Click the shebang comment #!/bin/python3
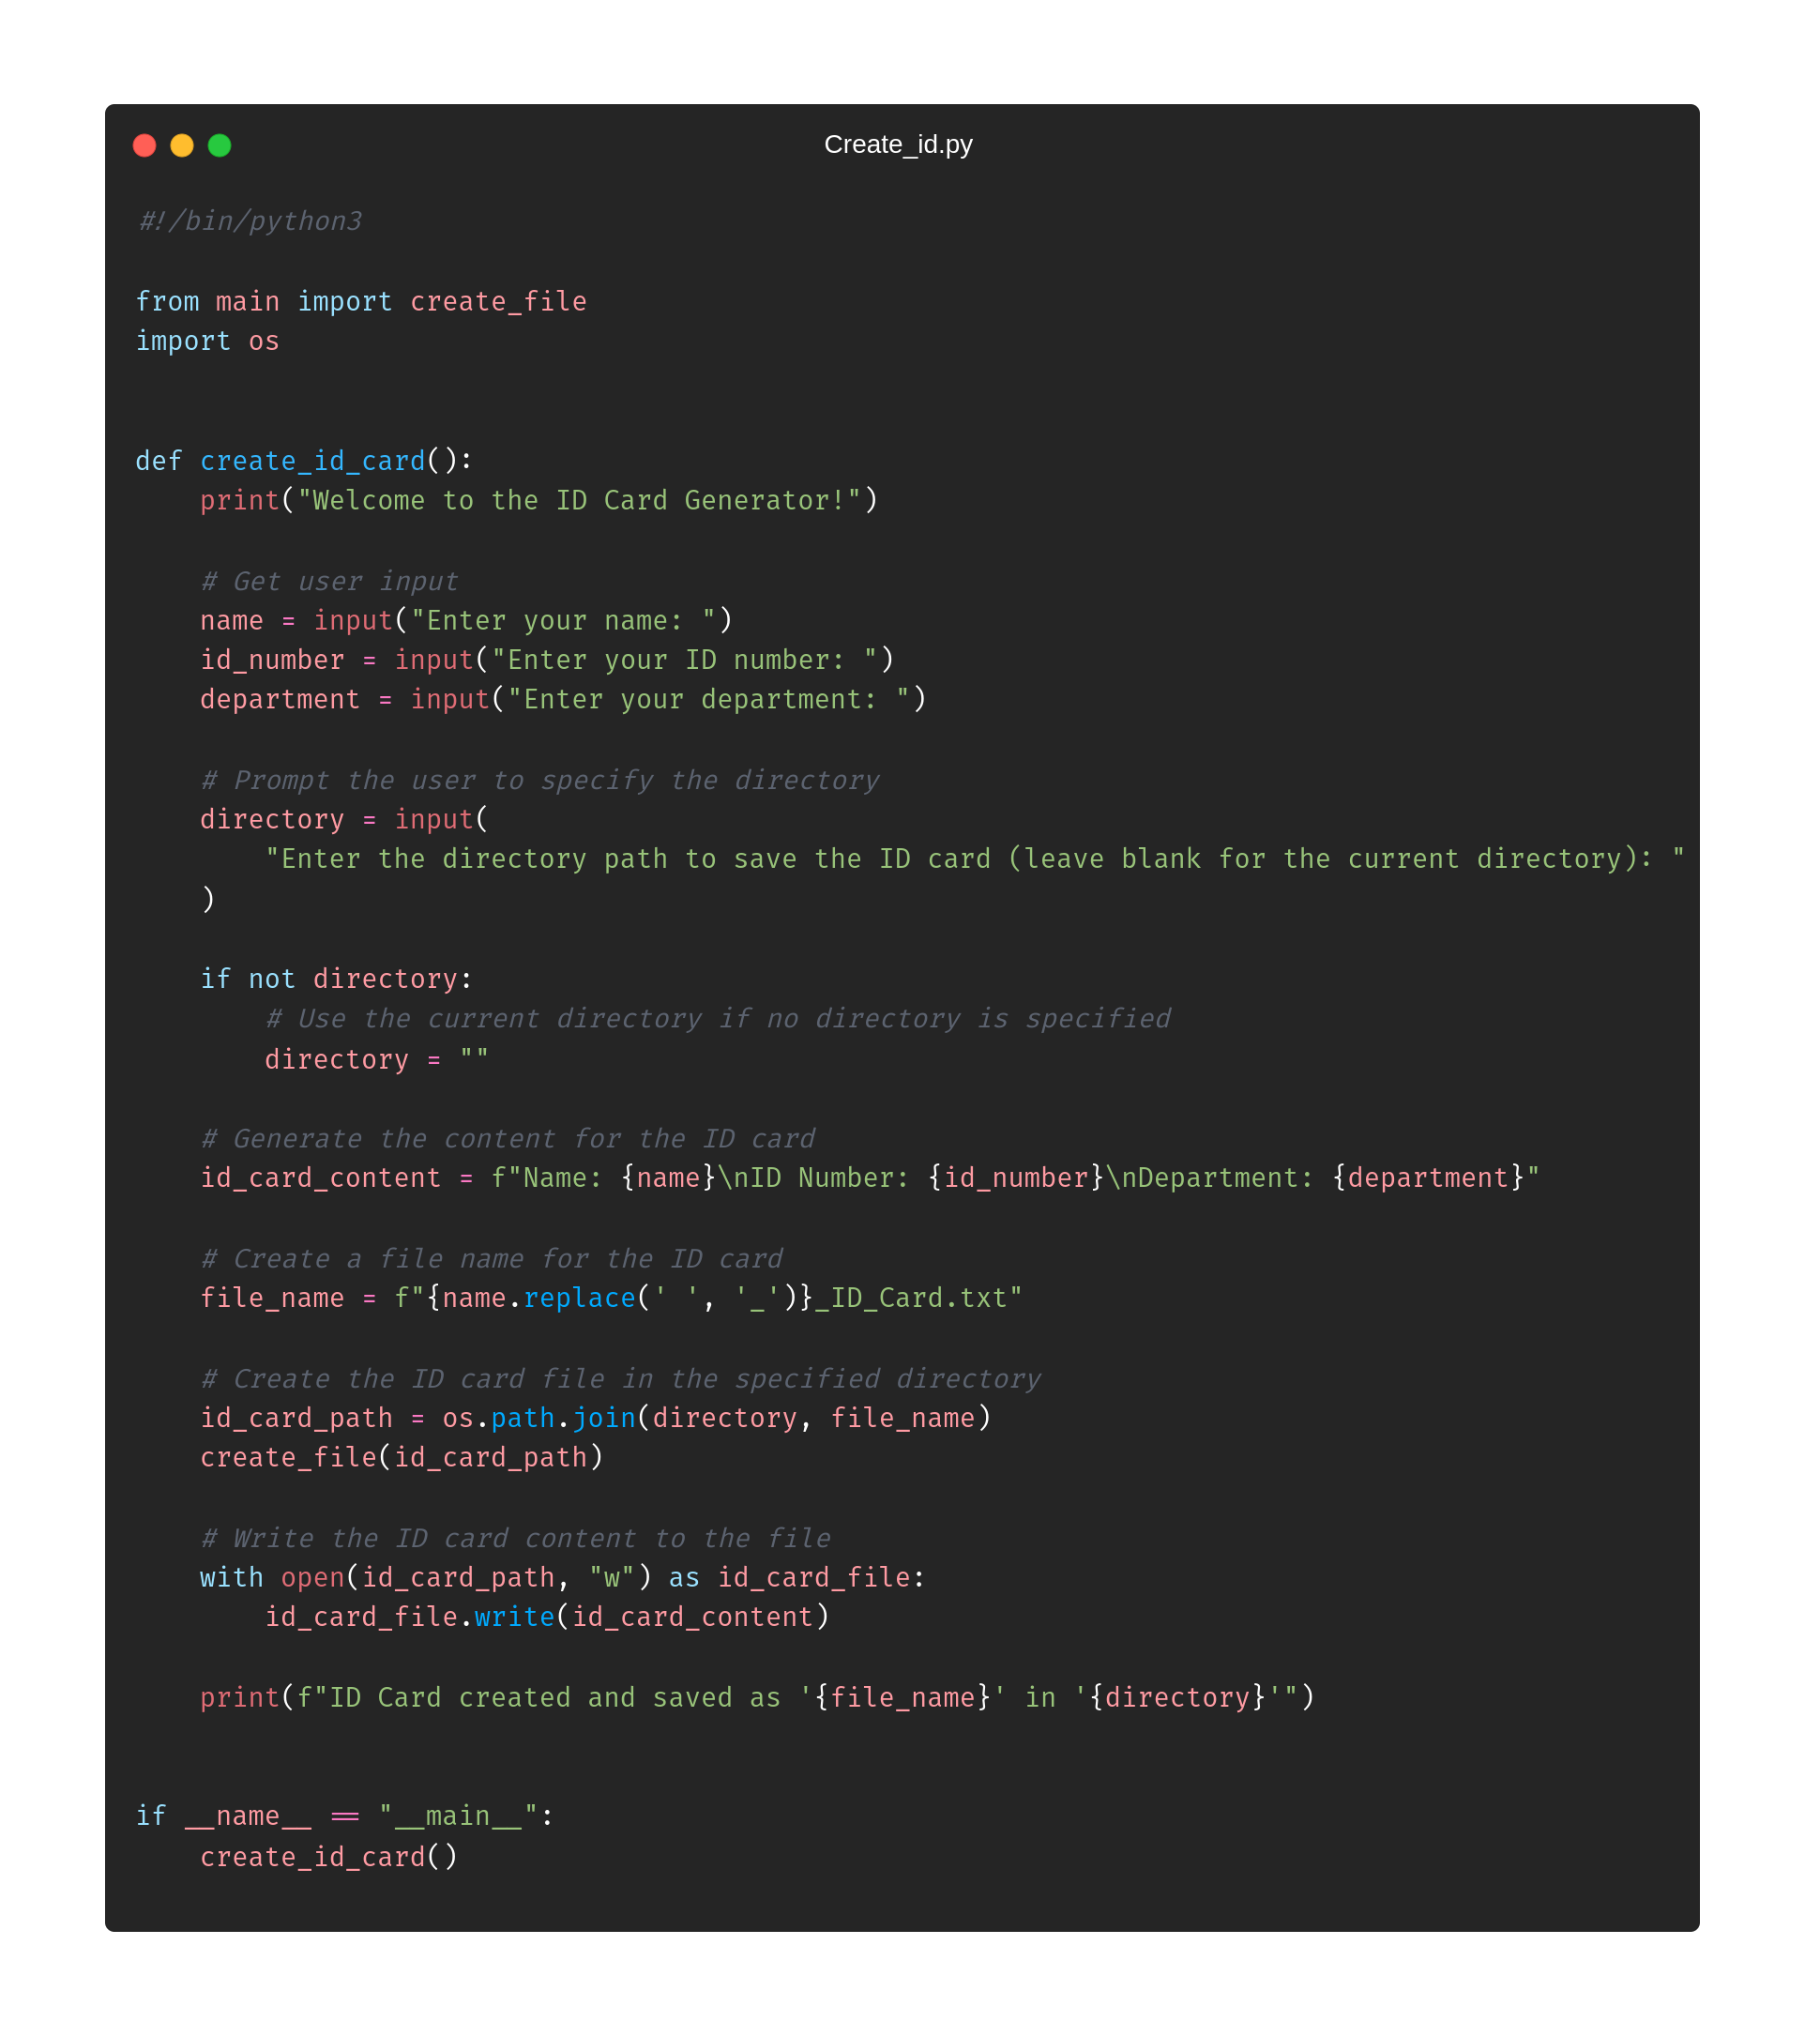This screenshot has width=1805, height=2036. pyautogui.click(x=250, y=221)
